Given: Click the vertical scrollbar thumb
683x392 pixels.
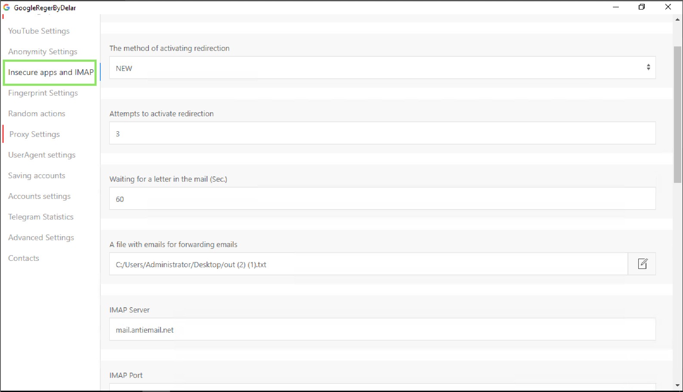Looking at the screenshot, I should (677, 114).
